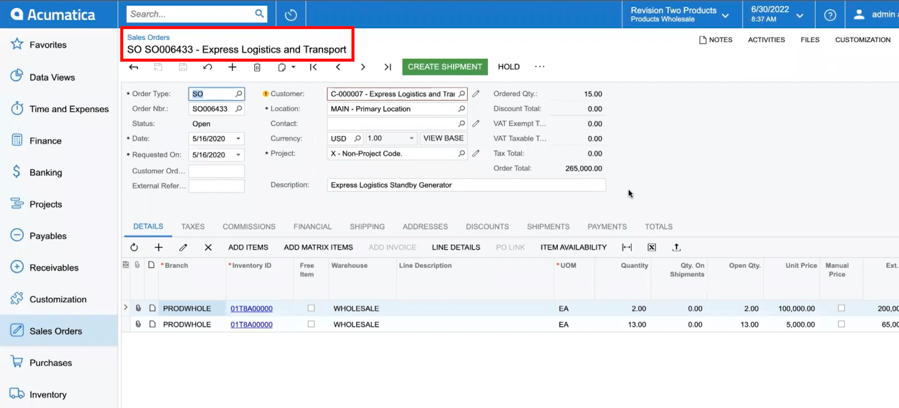Go to the last record

point(388,67)
